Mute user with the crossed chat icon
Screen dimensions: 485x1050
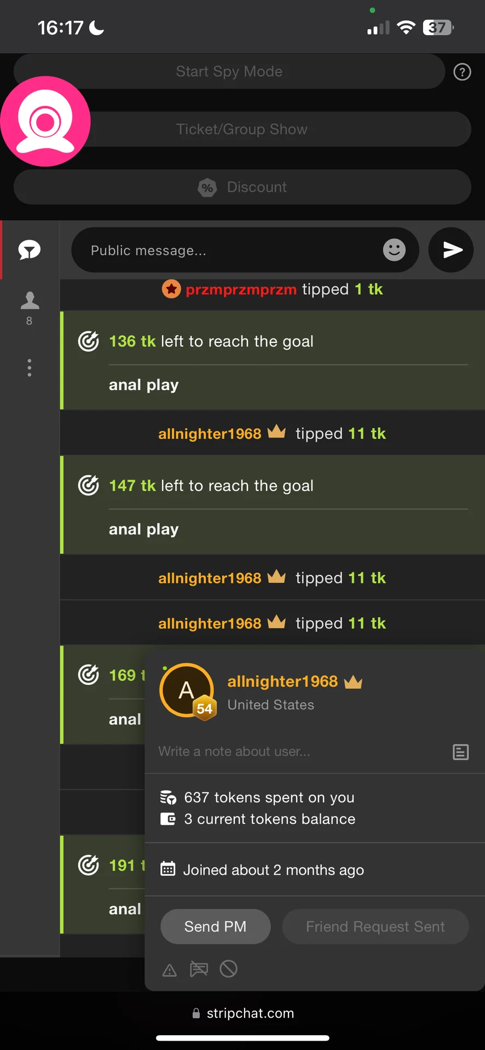point(199,969)
